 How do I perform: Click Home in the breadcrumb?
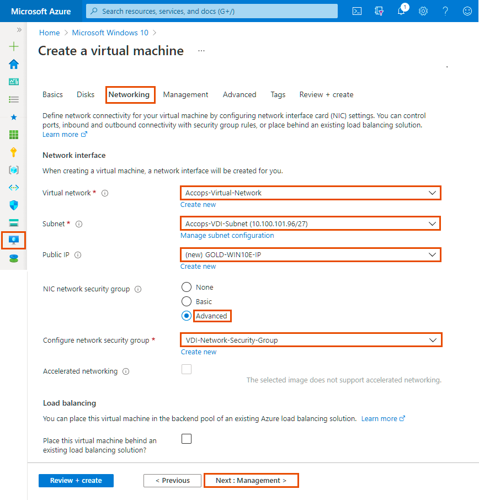50,33
